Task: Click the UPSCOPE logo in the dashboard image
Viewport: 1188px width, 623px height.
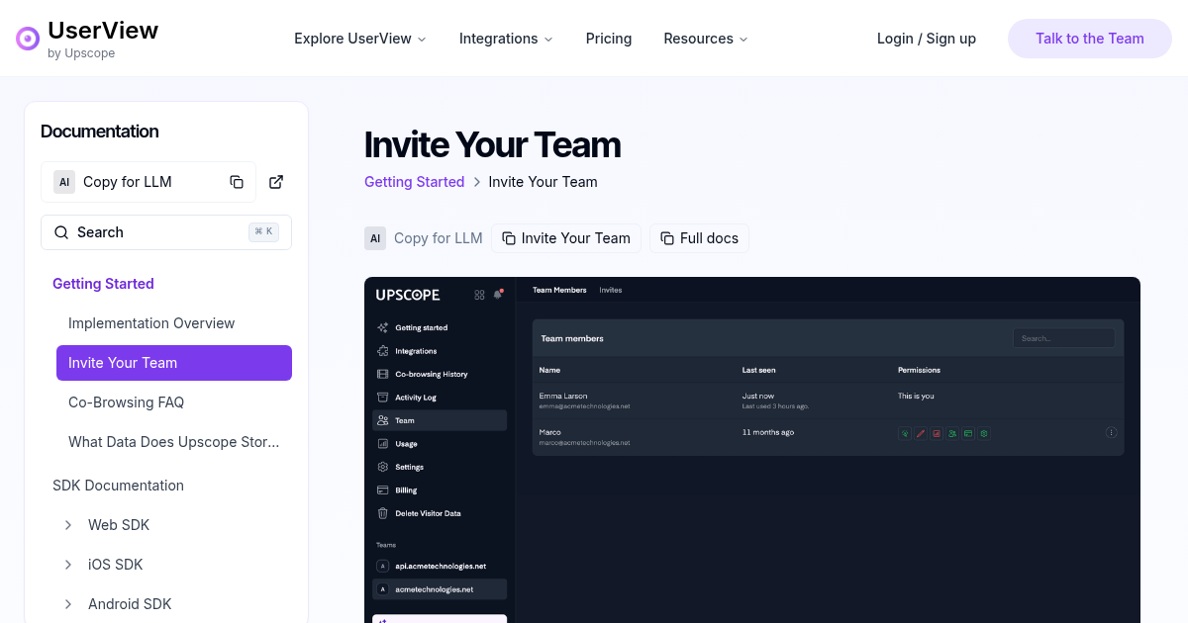Action: point(408,295)
